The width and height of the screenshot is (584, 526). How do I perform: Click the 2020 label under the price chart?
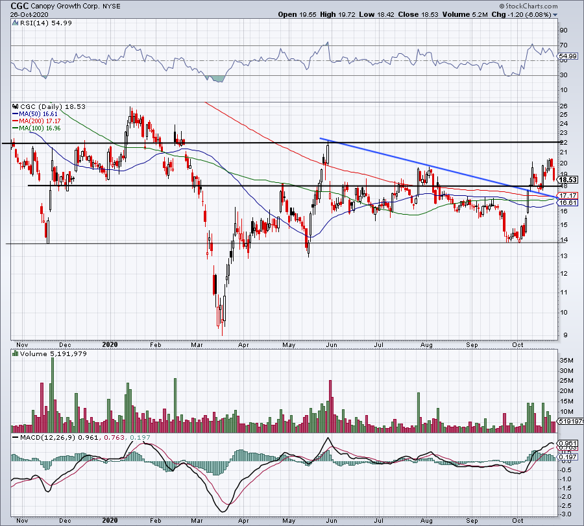click(110, 344)
